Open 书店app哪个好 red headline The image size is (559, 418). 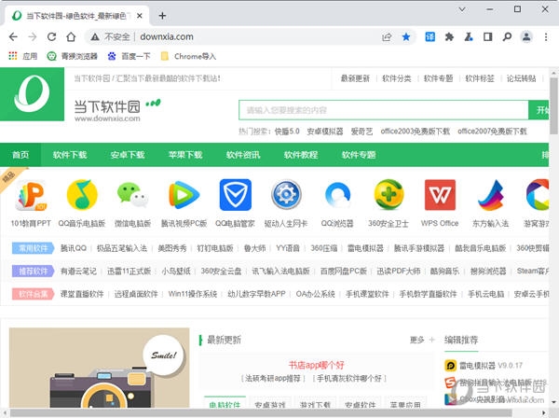pyautogui.click(x=316, y=365)
